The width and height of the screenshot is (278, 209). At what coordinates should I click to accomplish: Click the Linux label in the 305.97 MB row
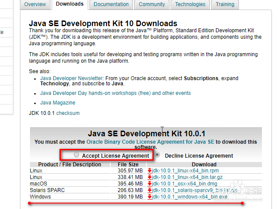[36, 171]
